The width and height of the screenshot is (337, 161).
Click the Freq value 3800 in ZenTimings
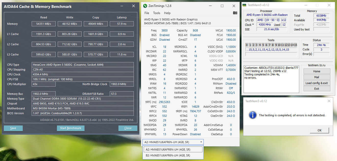(x=164, y=30)
